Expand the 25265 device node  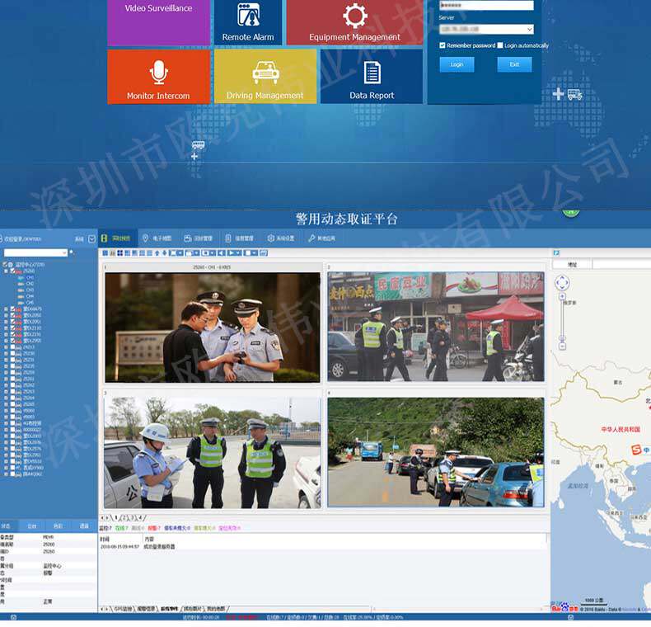coord(6,404)
